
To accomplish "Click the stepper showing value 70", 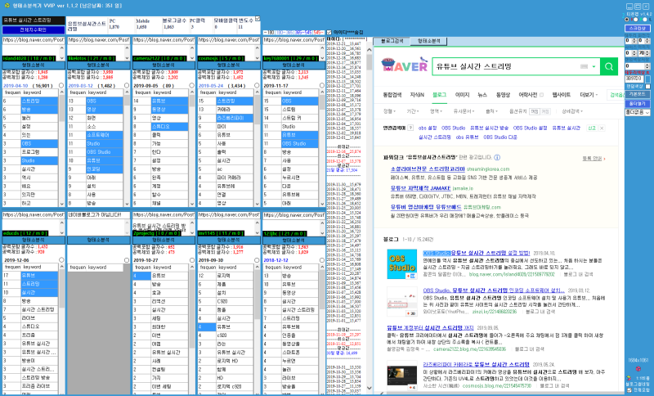I will pyautogui.click(x=644, y=53).
